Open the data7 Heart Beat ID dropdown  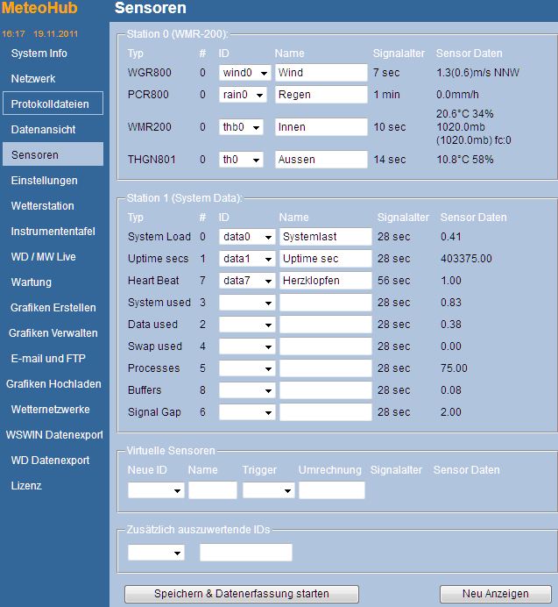point(245,281)
